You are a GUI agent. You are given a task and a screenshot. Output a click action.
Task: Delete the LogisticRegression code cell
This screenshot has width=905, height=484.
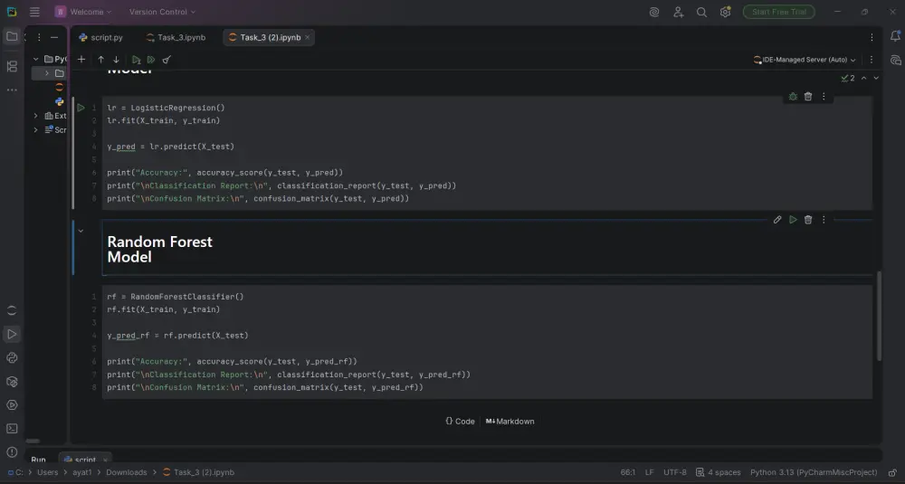pyautogui.click(x=808, y=96)
